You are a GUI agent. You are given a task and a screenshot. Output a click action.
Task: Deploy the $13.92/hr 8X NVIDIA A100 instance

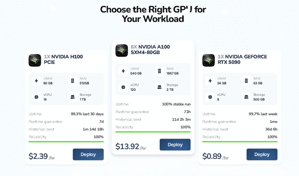click(175, 145)
